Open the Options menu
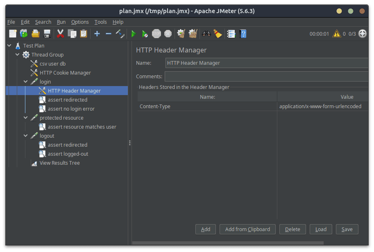 pyautogui.click(x=80, y=22)
